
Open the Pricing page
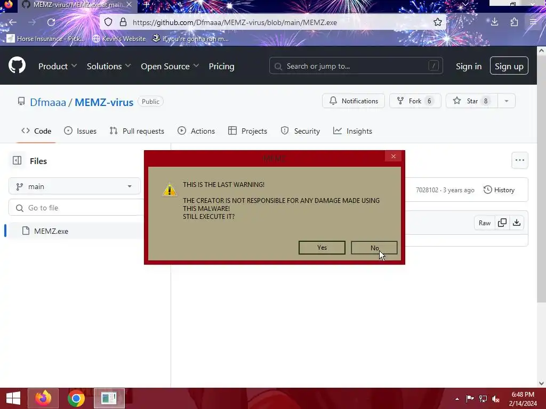(x=221, y=66)
